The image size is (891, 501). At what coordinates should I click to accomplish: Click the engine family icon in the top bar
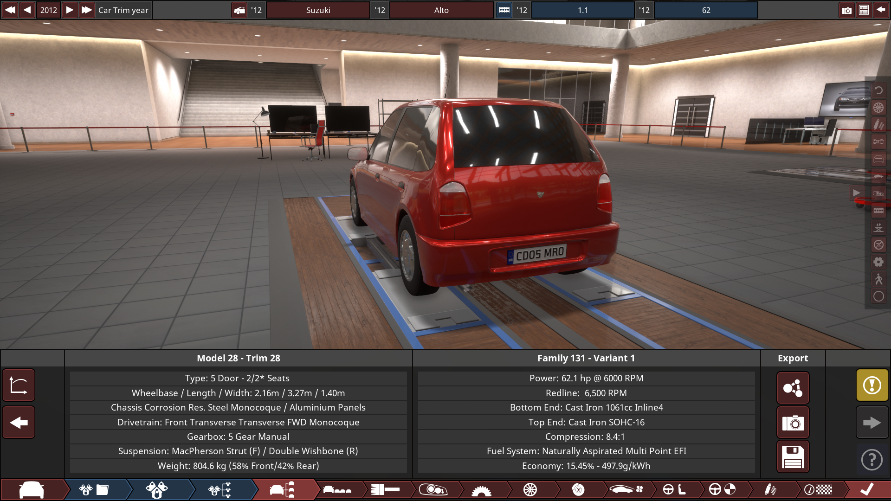tap(504, 10)
